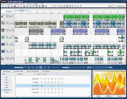This screenshot has width=127, height=99.
Task: Select the arrow mouse mode tool
Action: pos(53,6)
